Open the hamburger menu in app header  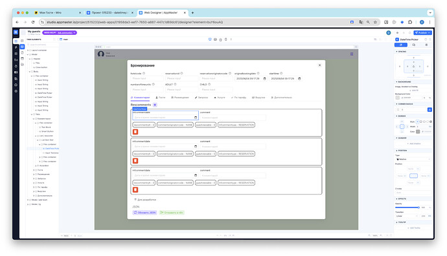click(352, 54)
